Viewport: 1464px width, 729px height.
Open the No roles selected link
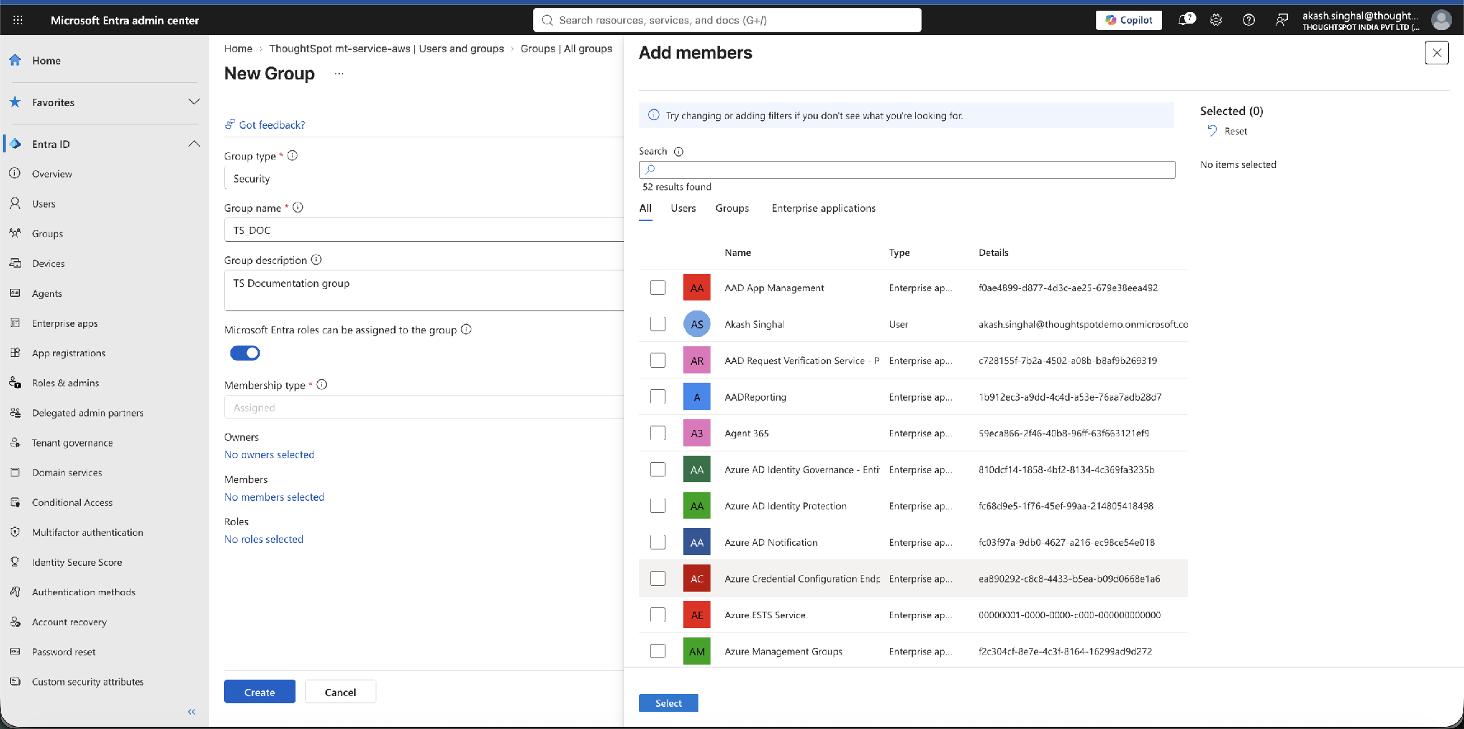tap(264, 539)
